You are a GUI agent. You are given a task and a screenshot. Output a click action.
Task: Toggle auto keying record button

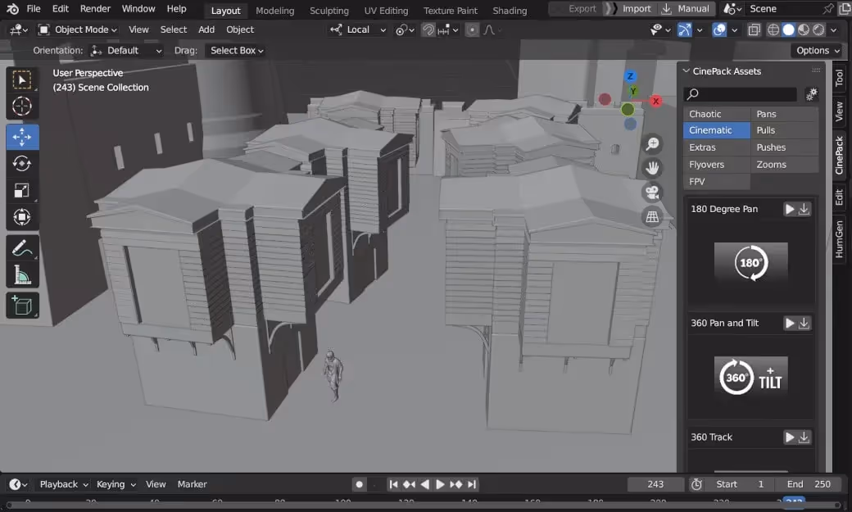point(359,484)
